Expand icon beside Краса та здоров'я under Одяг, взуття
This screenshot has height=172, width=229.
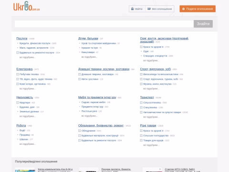tap(141, 47)
